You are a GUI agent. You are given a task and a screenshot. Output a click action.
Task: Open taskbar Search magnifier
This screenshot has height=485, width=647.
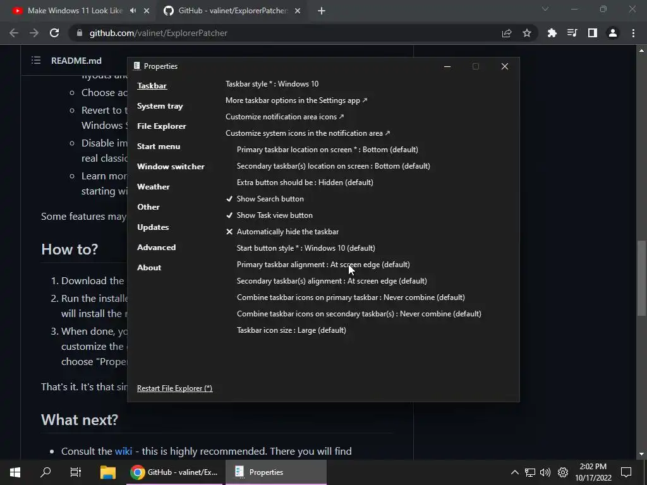click(x=45, y=472)
